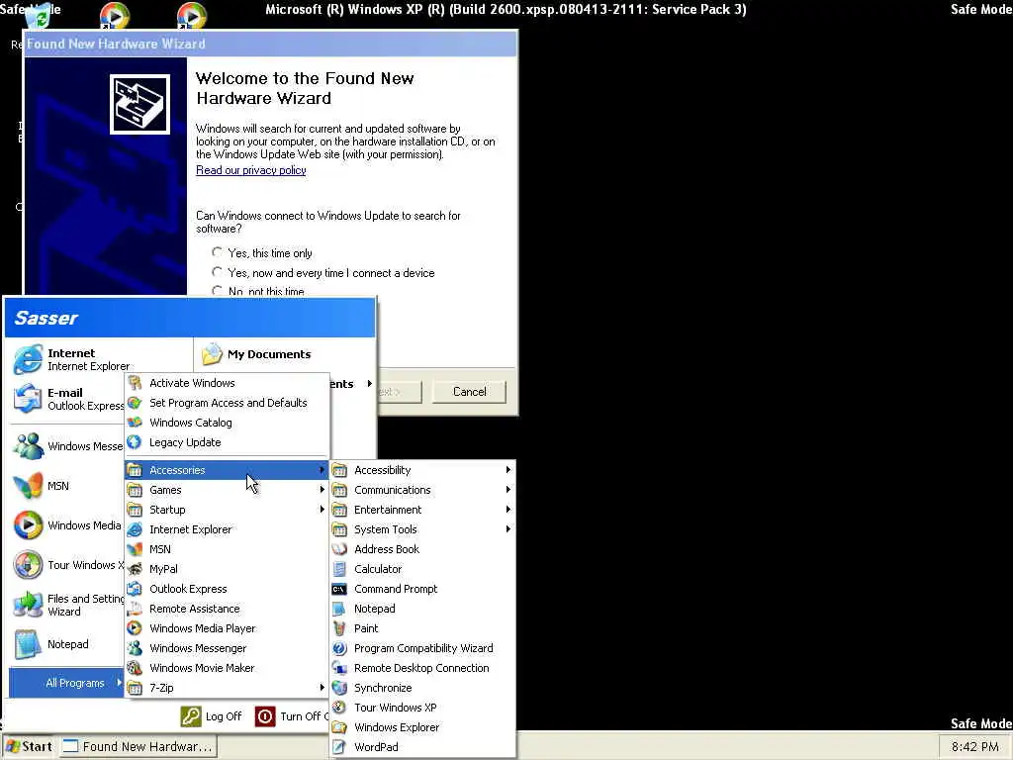Launch Windows Explorer
Image resolution: width=1013 pixels, height=760 pixels.
point(422,727)
